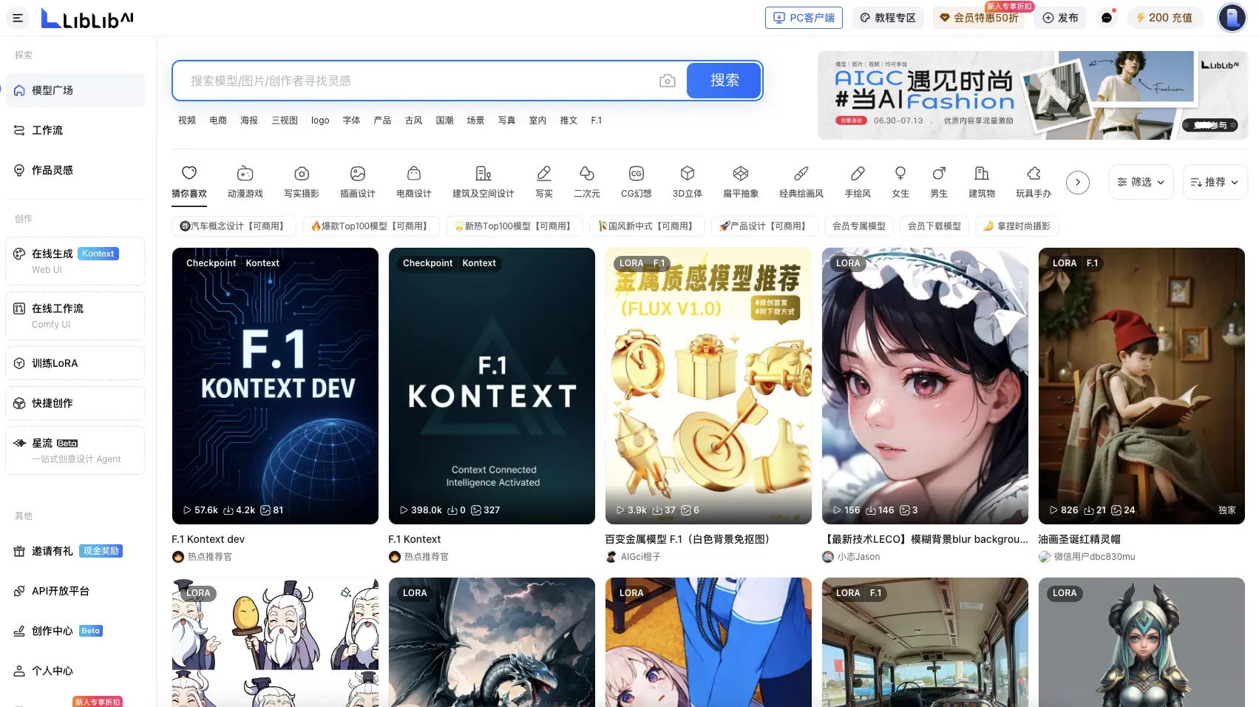1259x707 pixels.
Task: Select 会员下载模型 filter chip
Action: [x=934, y=226]
